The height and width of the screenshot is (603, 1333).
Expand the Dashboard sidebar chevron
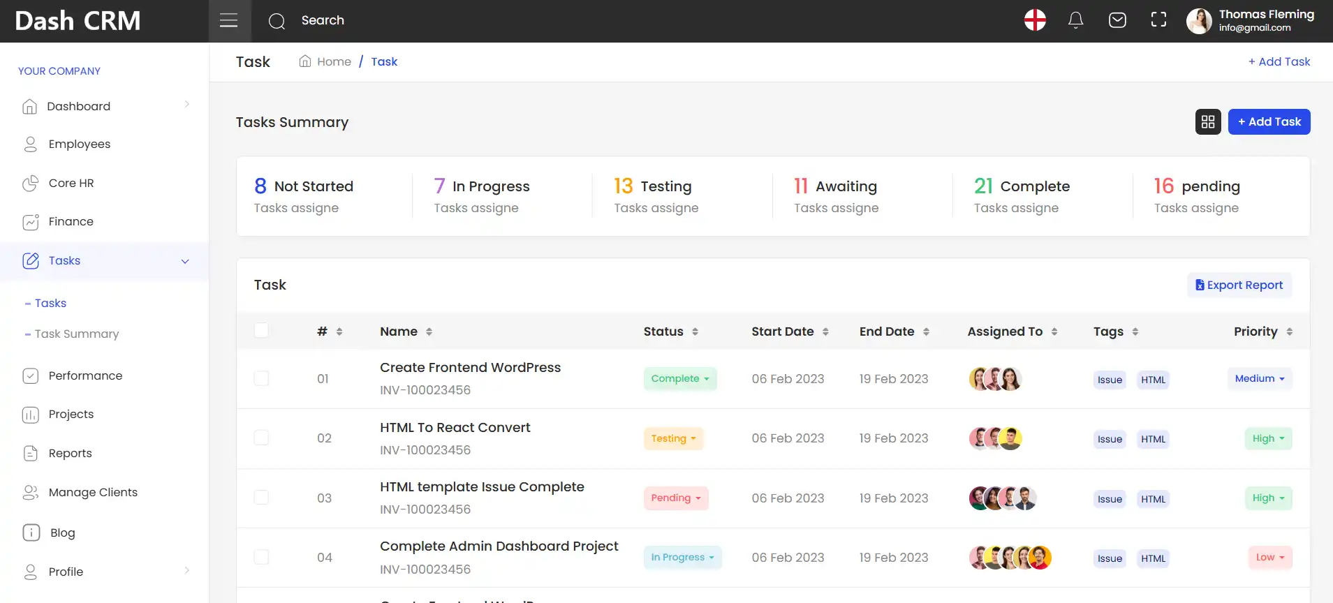point(186,105)
